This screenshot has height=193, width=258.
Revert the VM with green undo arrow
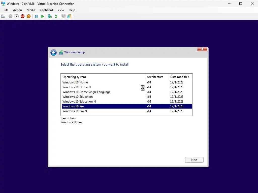pos(56,16)
